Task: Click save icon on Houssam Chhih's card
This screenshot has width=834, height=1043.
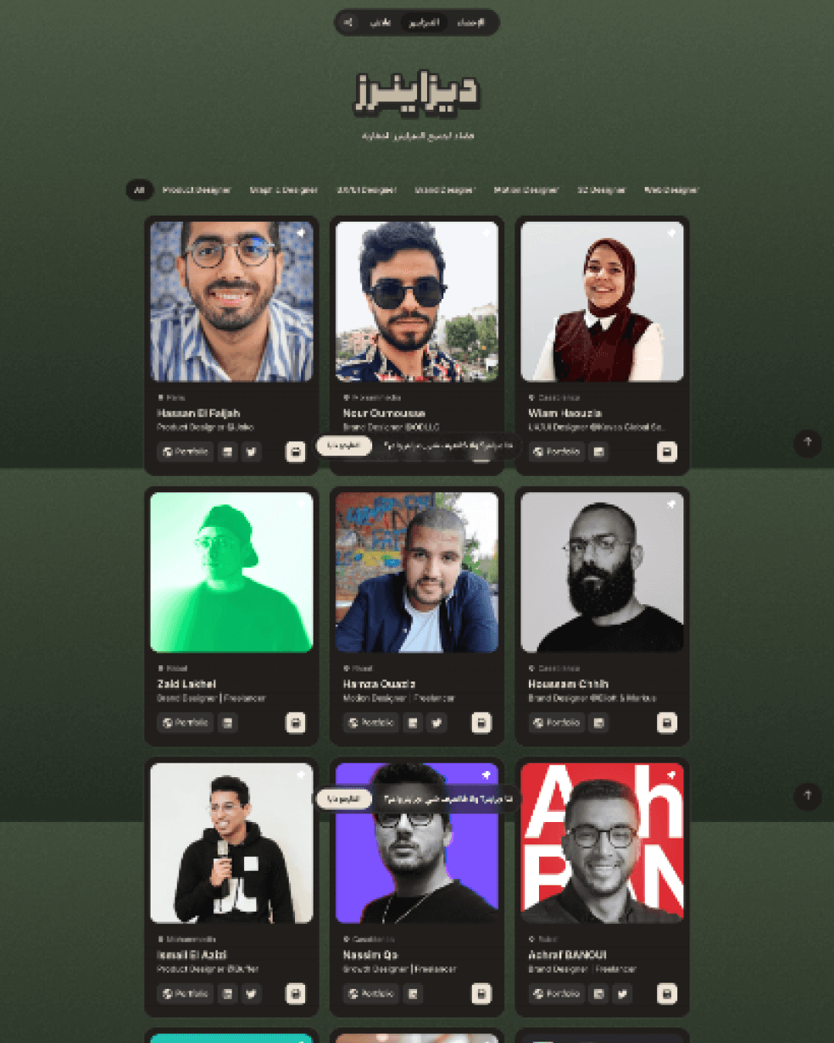Action: 666,723
